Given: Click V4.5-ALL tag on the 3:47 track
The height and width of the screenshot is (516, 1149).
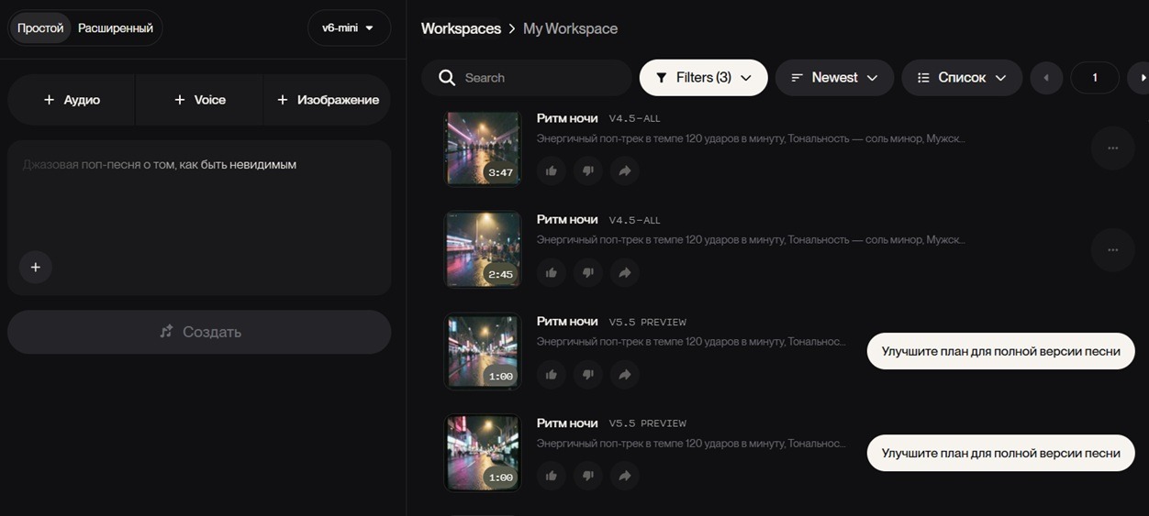Looking at the screenshot, I should point(635,119).
